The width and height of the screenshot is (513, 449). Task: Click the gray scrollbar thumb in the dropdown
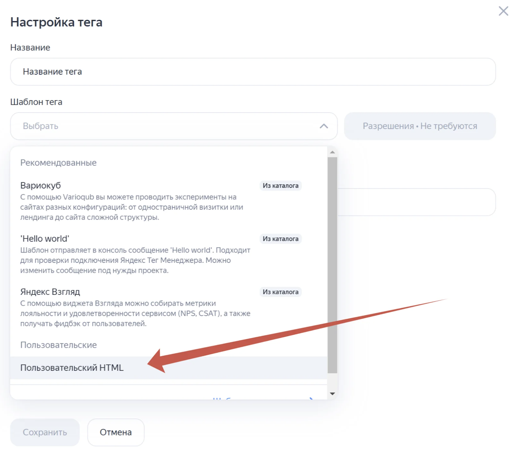point(332,265)
